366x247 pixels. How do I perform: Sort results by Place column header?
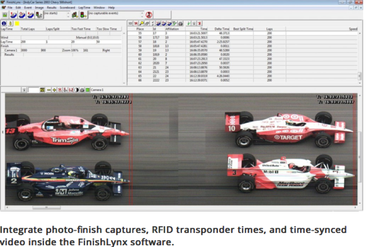140,29
